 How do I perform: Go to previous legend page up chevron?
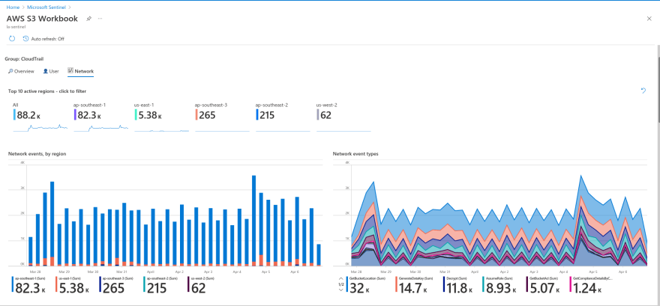click(x=341, y=279)
